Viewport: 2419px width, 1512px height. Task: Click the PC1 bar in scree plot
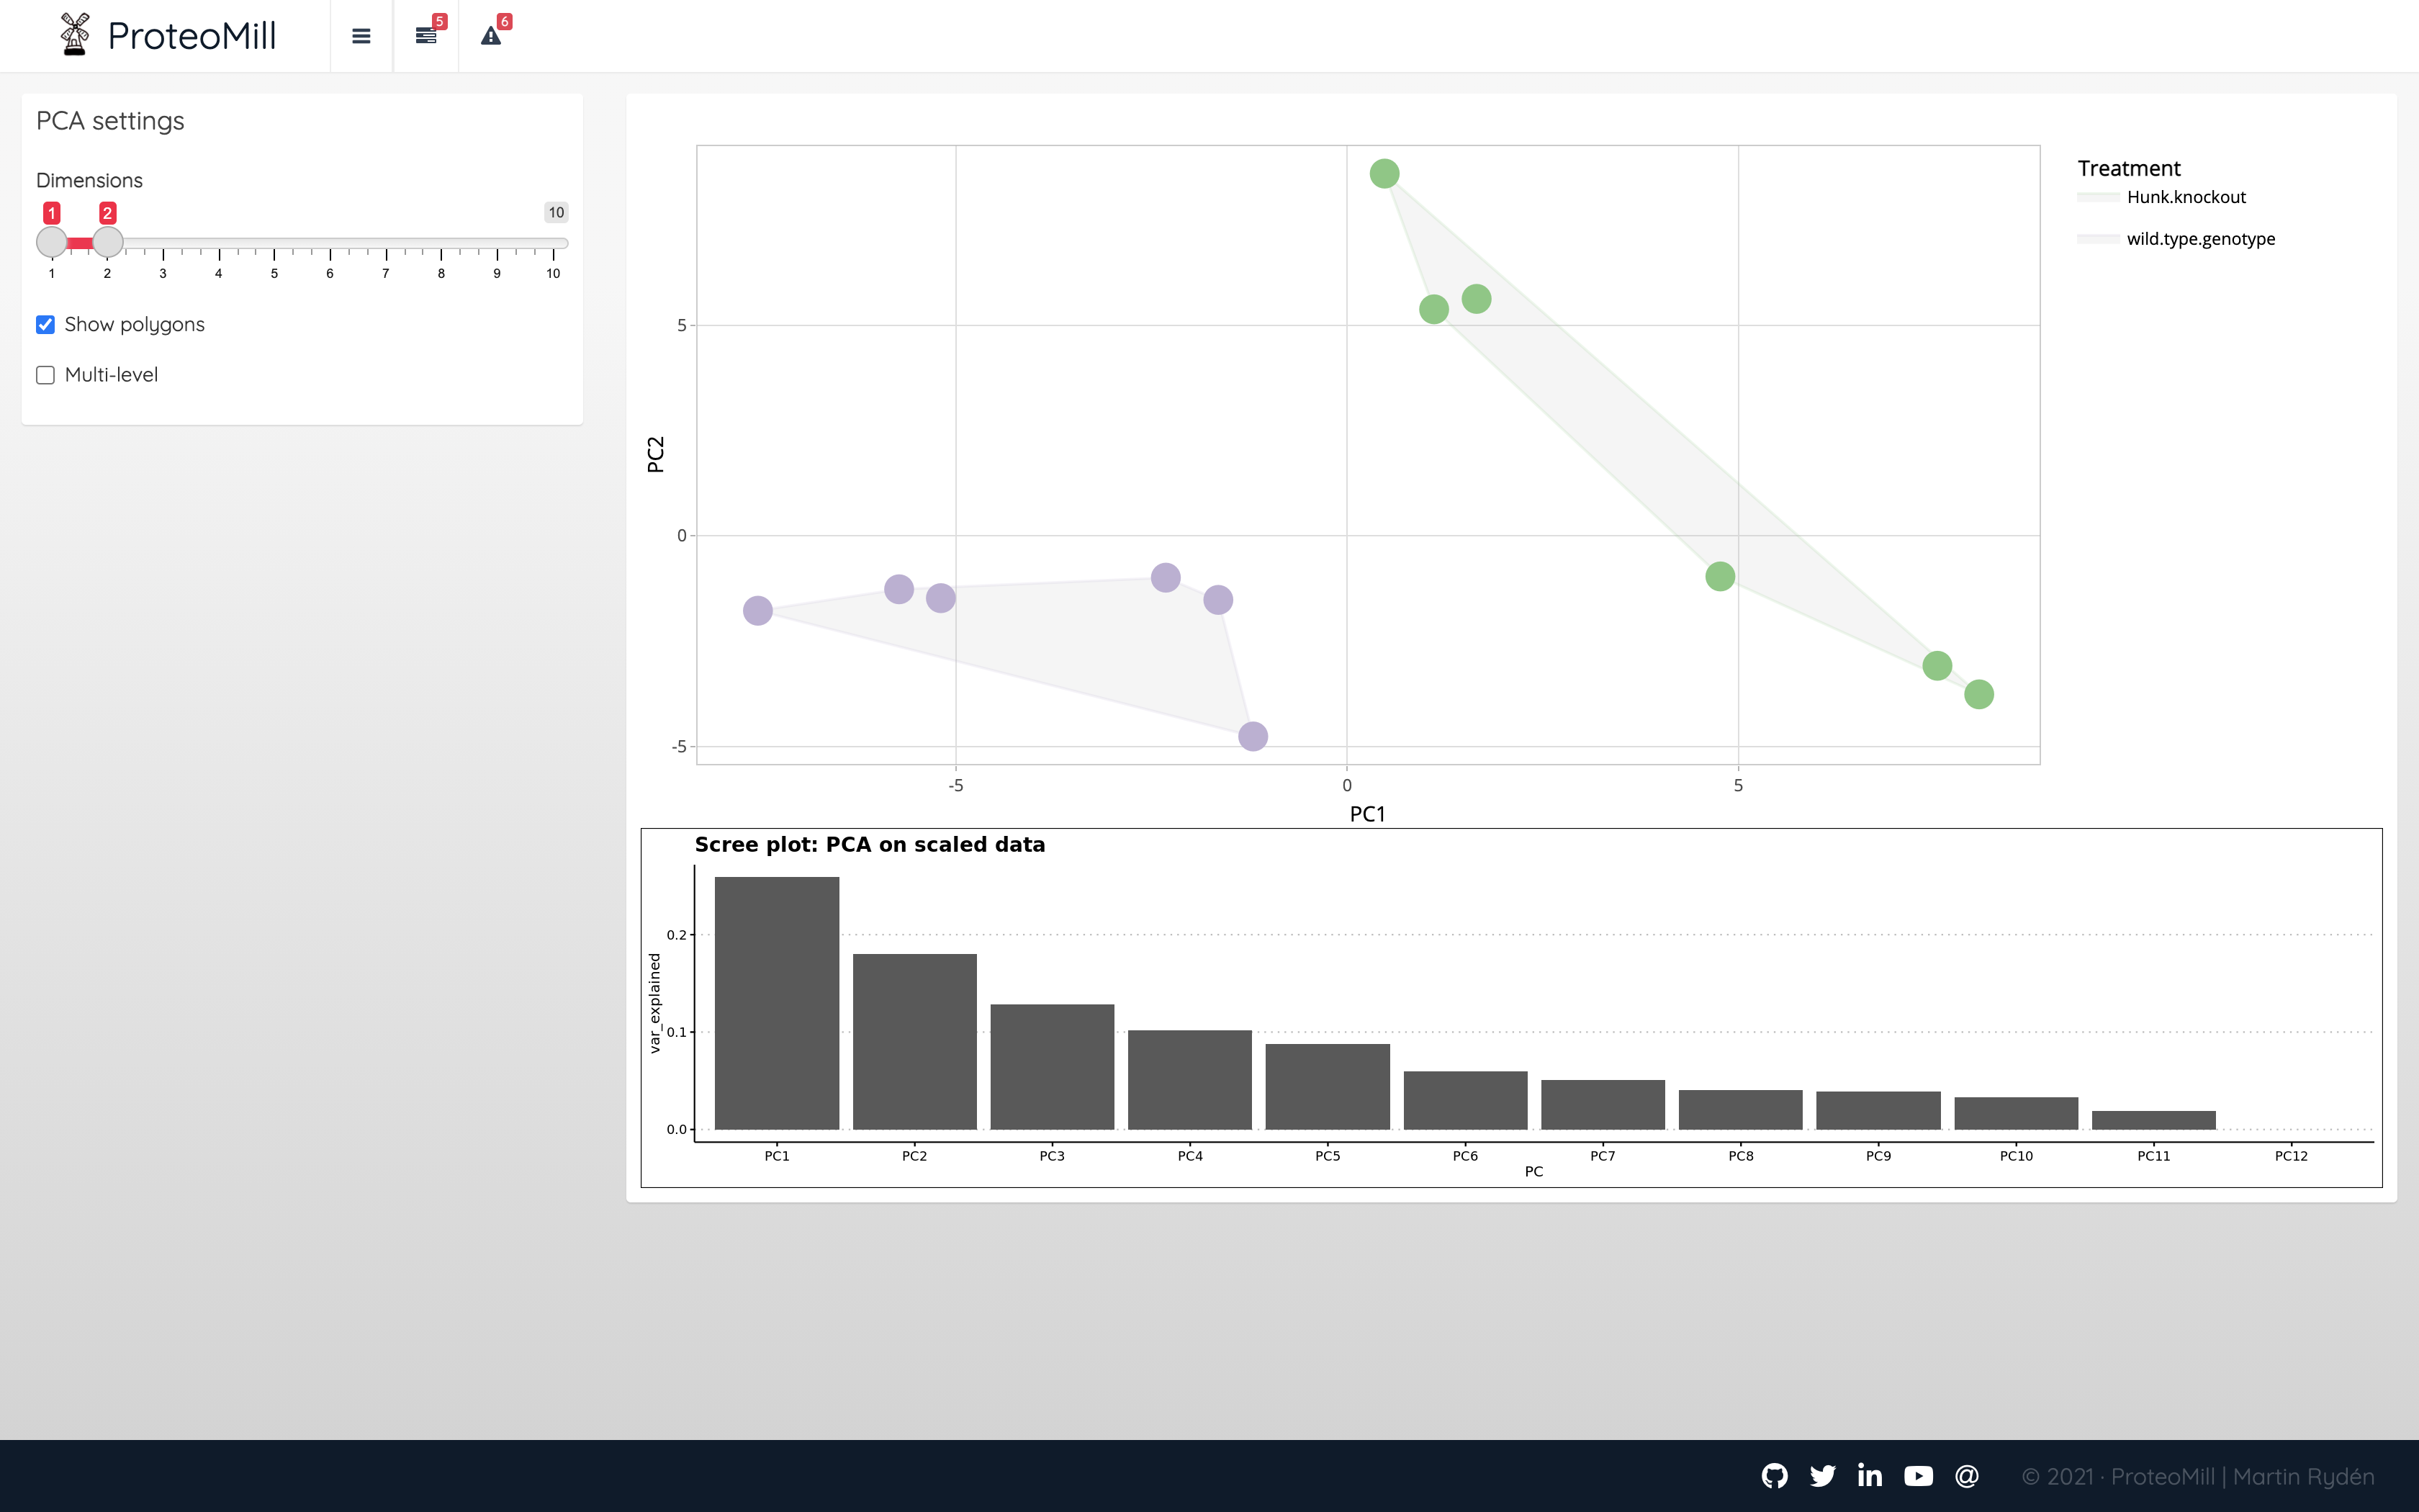pyautogui.click(x=777, y=1003)
